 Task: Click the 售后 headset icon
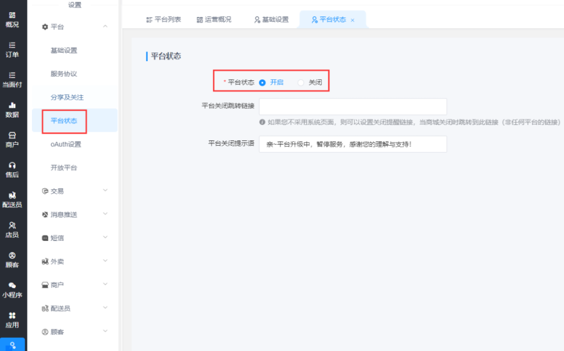[x=12, y=165]
